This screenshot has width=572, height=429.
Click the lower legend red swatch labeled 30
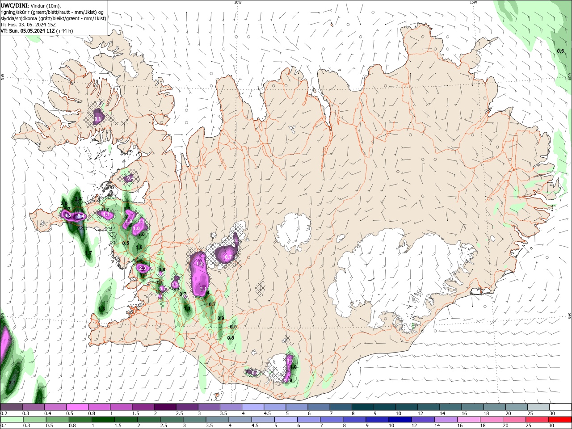[560, 420]
